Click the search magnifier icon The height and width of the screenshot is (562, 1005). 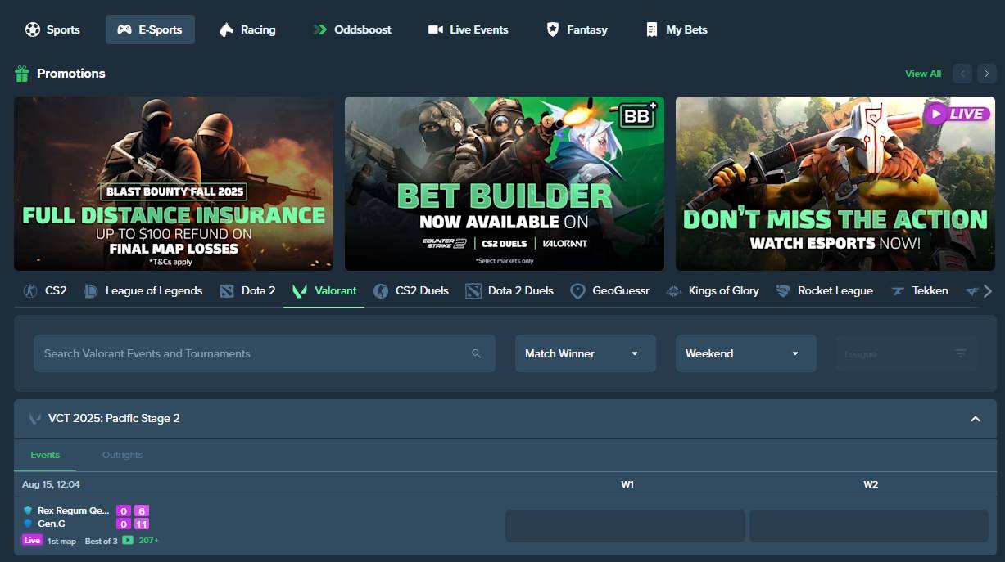tap(477, 353)
